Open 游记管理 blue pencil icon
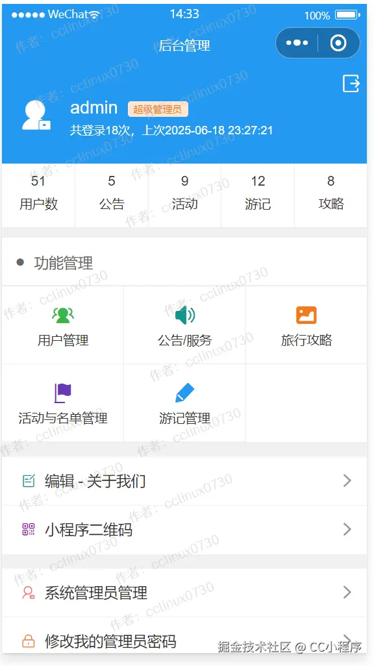Screen dimensions: 374x666 click(x=185, y=393)
